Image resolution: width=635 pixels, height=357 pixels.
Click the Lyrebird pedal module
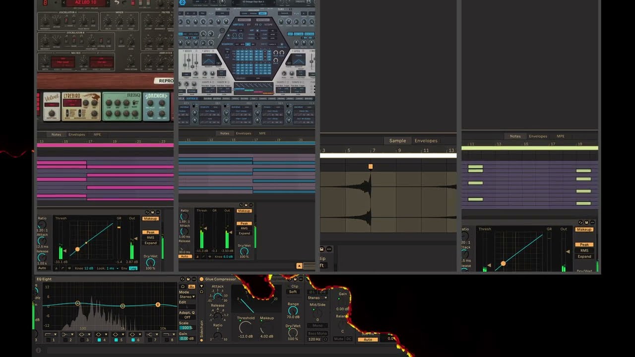coord(81,106)
